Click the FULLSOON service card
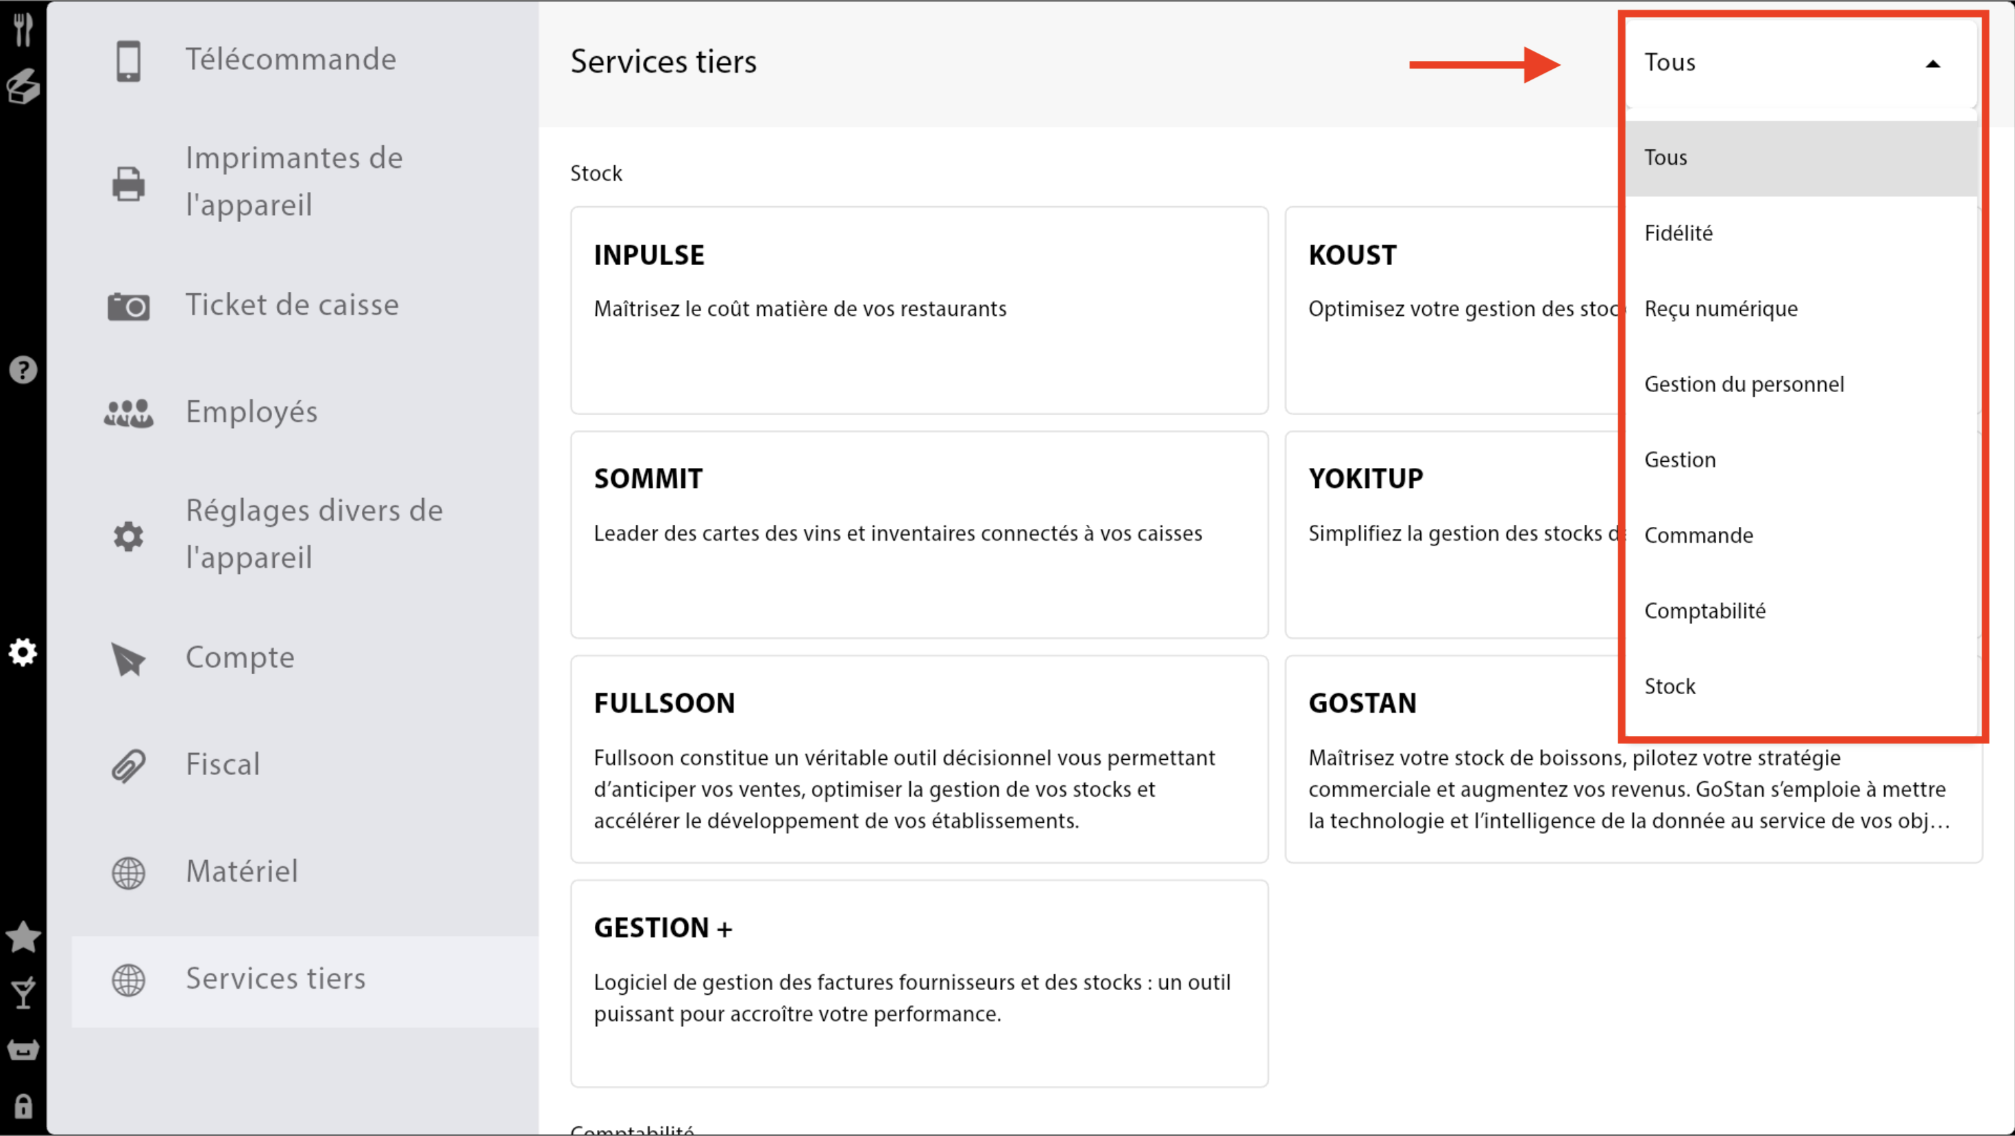 point(918,758)
